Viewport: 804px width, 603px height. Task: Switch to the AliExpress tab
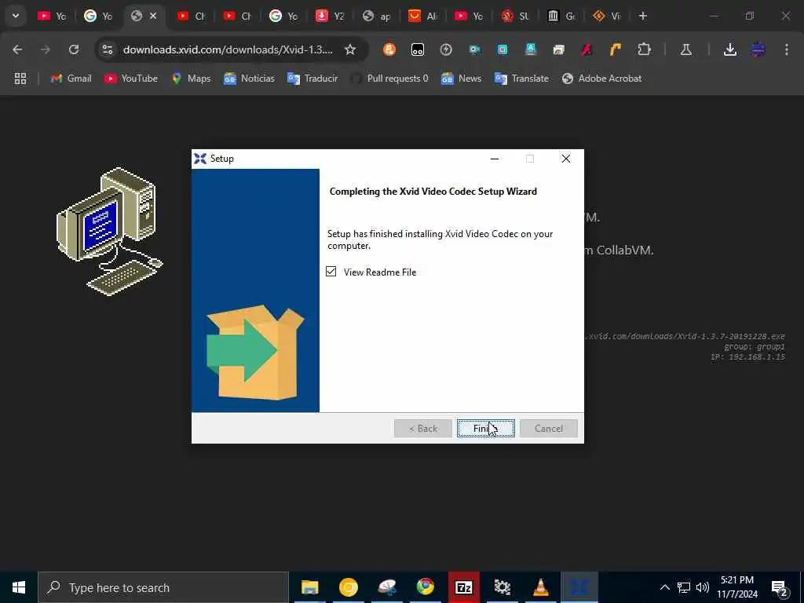(422, 16)
